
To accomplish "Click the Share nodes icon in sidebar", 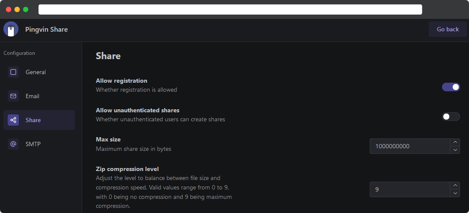I will click(13, 120).
